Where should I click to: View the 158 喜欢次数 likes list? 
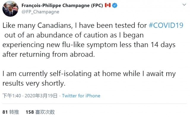(x=40, y=112)
